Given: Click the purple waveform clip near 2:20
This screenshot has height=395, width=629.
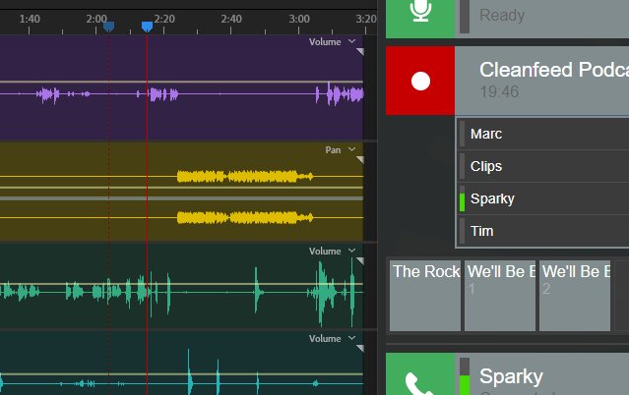Looking at the screenshot, I should tap(162, 94).
